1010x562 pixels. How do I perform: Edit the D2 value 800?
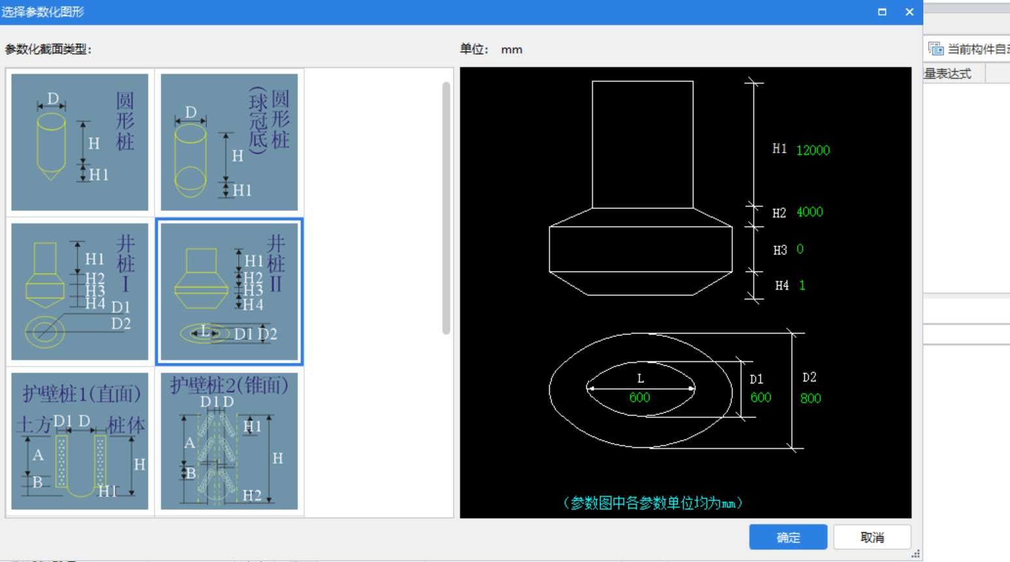811,399
